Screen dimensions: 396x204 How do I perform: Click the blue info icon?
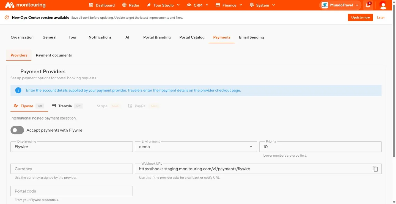18,90
